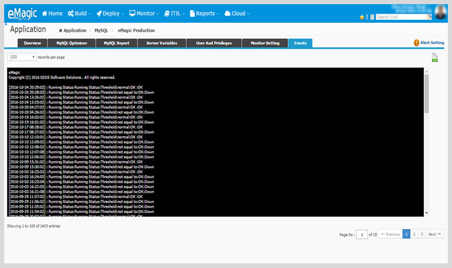Switch to MySQL Optimizer tab
The height and width of the screenshot is (268, 452).
71,43
